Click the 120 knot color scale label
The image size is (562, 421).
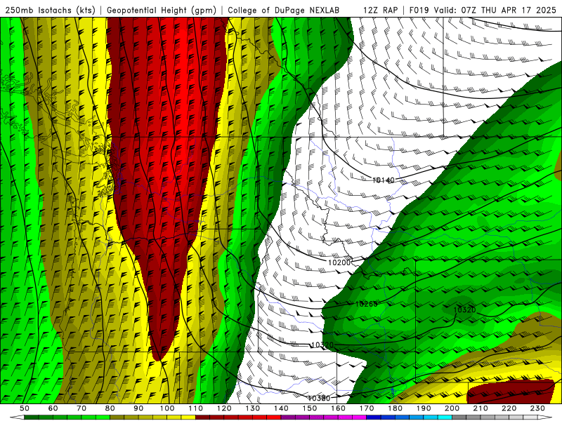[x=224, y=408]
